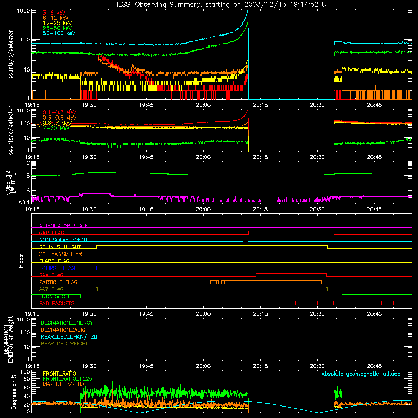Viewport: 418px width, 418px height.
Task: Click the REAR_DEC_WEIGHT legend label
Action: (64, 344)
